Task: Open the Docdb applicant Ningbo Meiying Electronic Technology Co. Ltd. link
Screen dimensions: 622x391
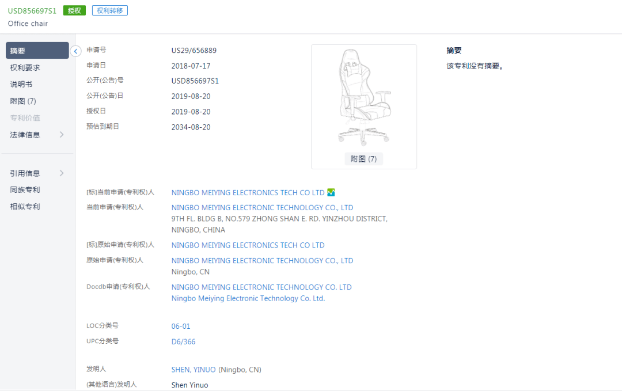Action: pyautogui.click(x=248, y=298)
